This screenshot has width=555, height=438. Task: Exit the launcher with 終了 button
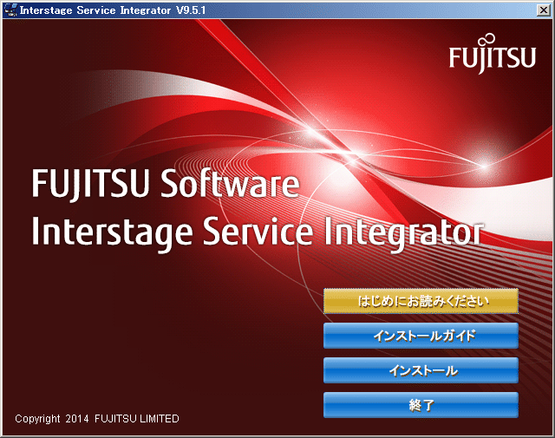[x=421, y=405]
